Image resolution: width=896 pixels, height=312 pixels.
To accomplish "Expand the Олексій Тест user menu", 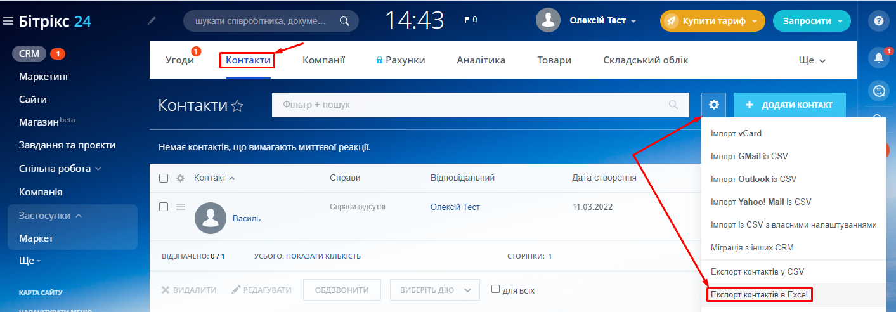I will 602,21.
